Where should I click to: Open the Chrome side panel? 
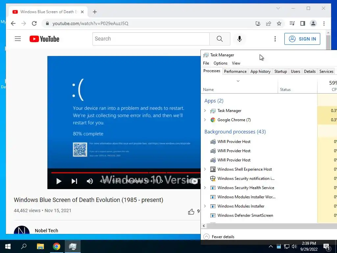click(x=303, y=23)
